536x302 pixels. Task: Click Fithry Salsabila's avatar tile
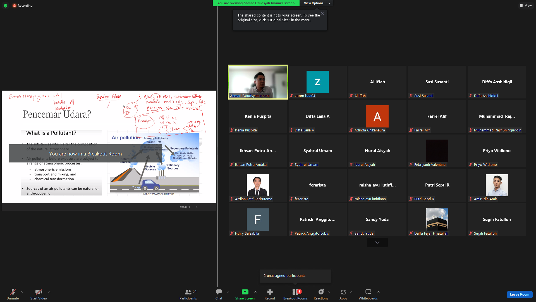(x=258, y=220)
